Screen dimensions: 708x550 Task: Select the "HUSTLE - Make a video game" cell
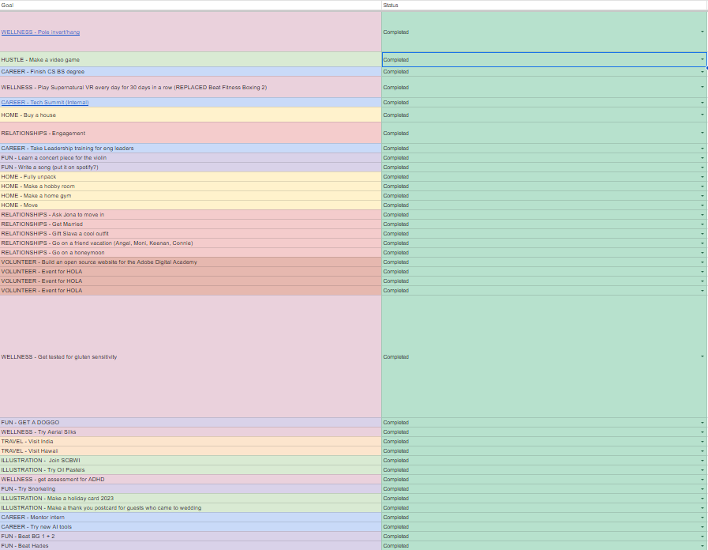(x=189, y=60)
